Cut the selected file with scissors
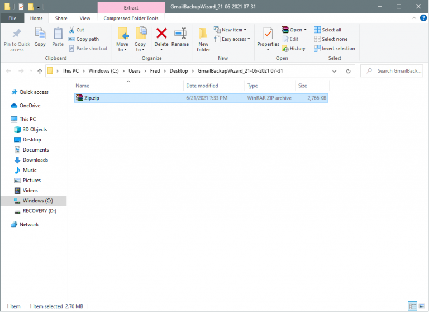The height and width of the screenshot is (312, 429). tap(77, 30)
